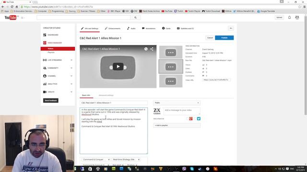The height and width of the screenshot is (172, 307).
Task: Focus the YouTube search box
Action: coord(83,18)
